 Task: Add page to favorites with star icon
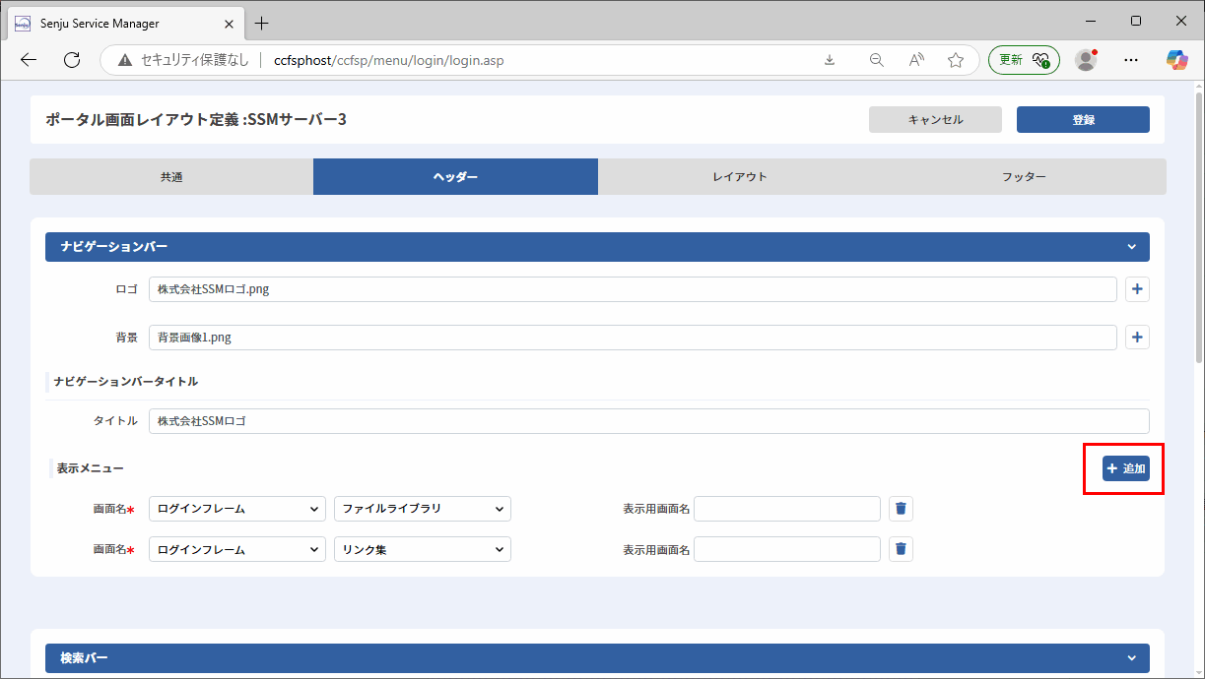[x=956, y=60]
